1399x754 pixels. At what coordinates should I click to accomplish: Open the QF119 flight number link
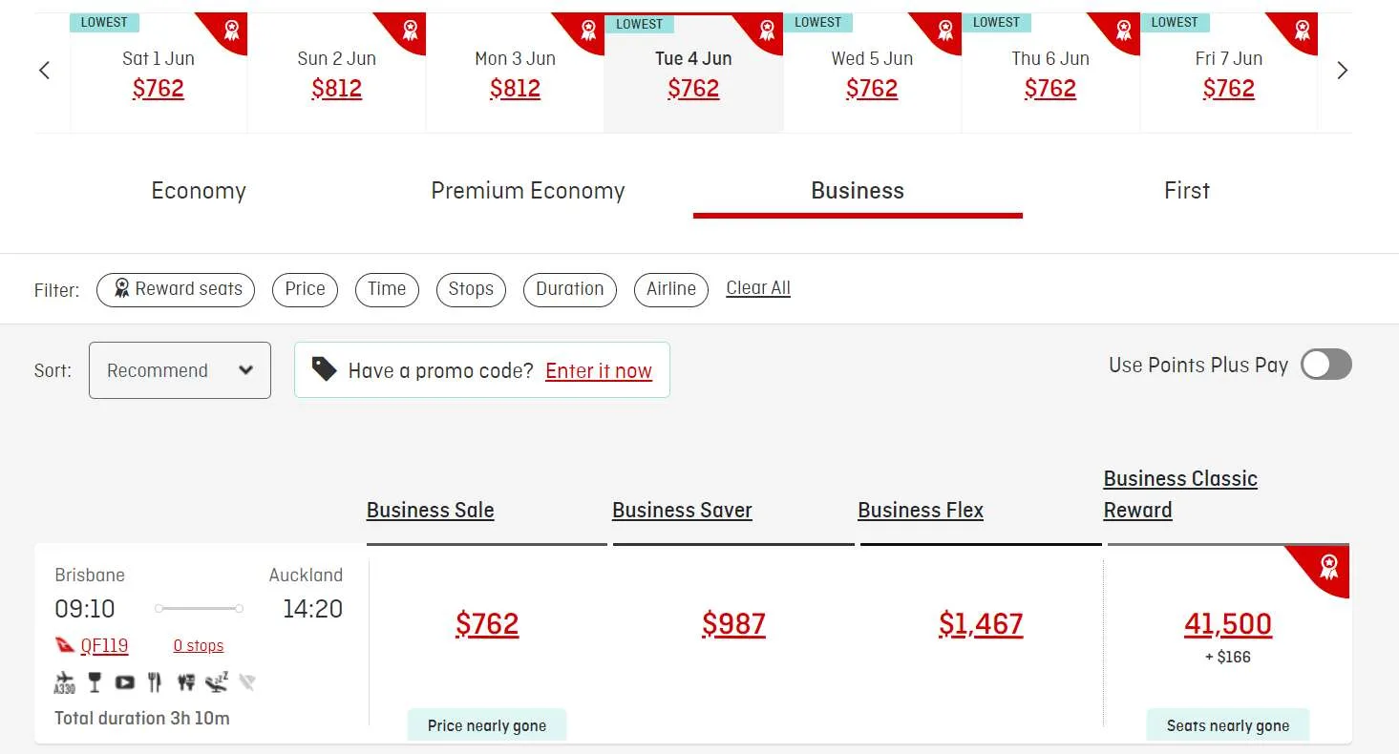coord(104,646)
